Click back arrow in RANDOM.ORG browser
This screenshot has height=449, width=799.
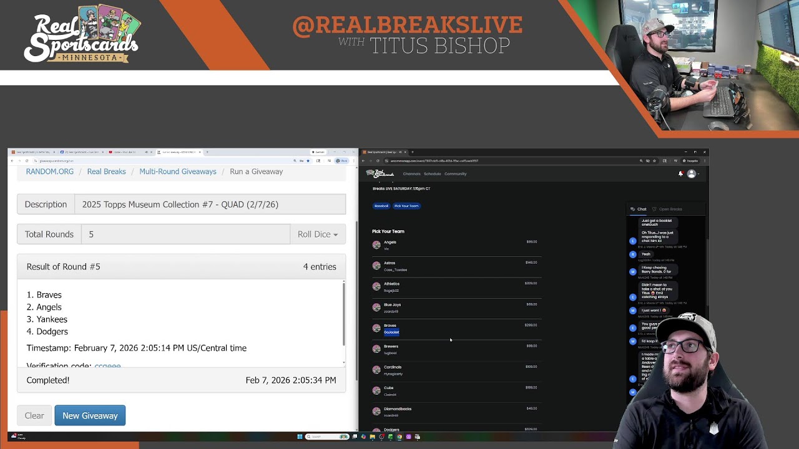tap(12, 161)
